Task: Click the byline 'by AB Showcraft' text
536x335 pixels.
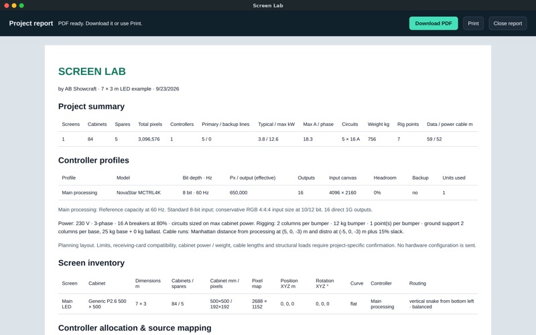Action: pos(77,88)
